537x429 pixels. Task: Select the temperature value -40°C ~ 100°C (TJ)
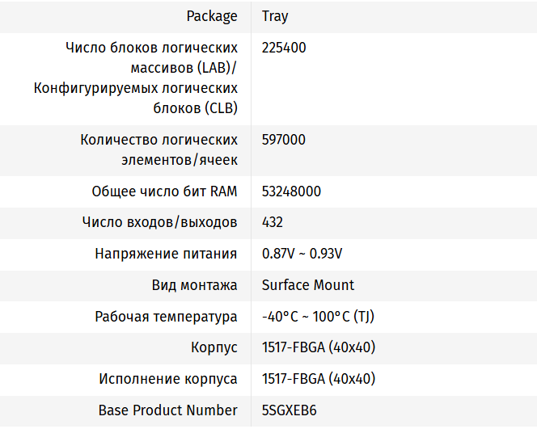click(x=318, y=317)
